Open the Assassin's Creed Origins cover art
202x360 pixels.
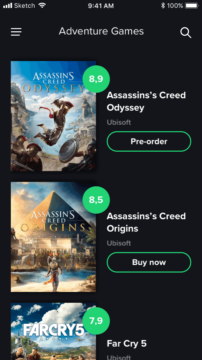click(53, 237)
